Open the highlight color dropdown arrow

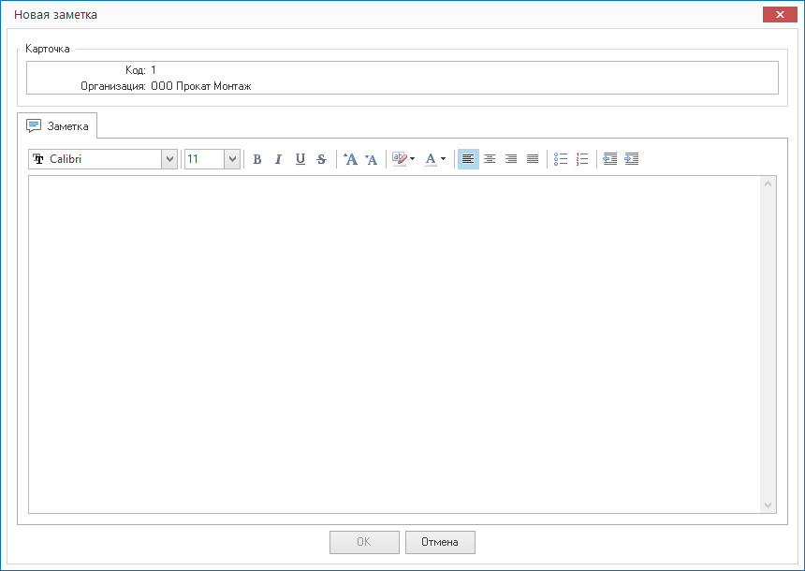(412, 159)
